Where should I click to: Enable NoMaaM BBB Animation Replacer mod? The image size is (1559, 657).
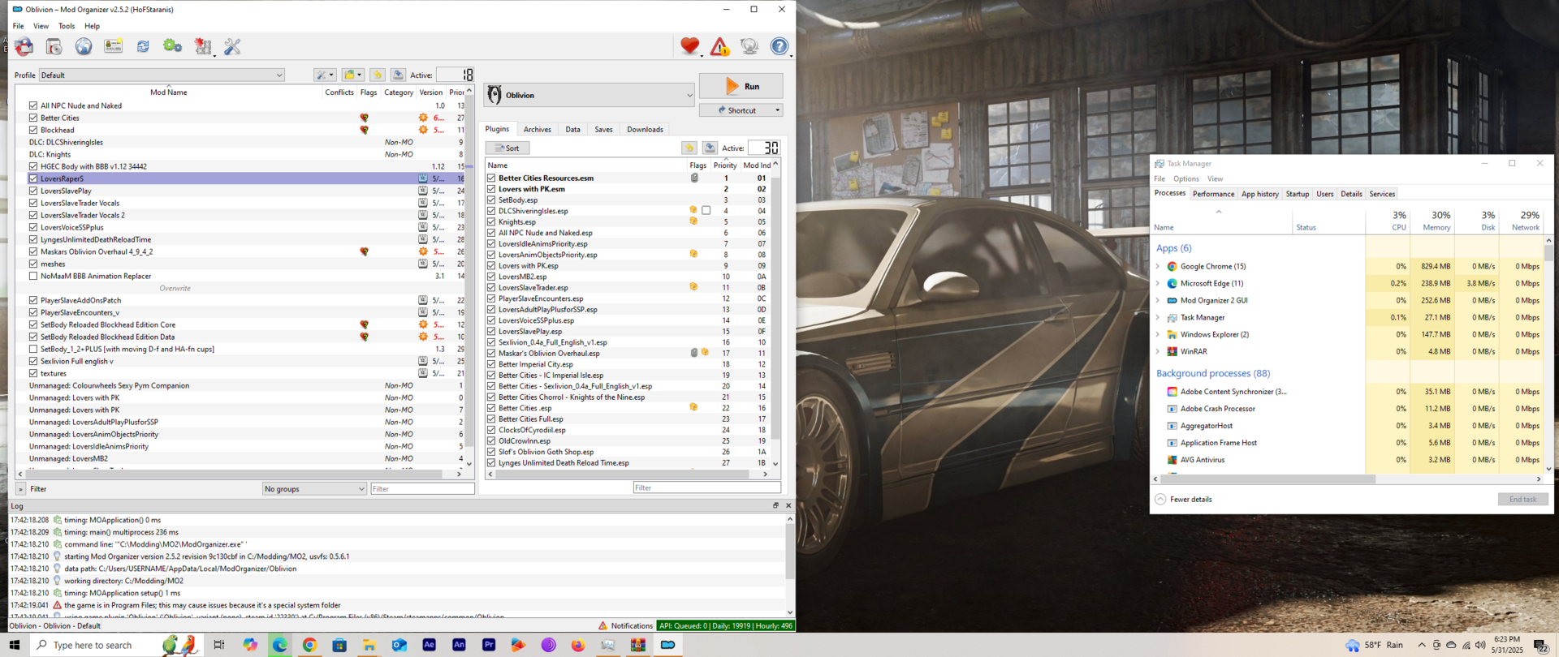33,276
